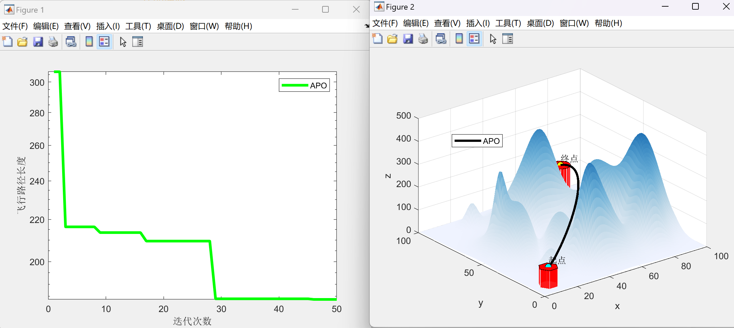Viewport: 734px width, 328px height.
Task: Click Save icon in Figure 2 toolbar
Action: [408, 39]
